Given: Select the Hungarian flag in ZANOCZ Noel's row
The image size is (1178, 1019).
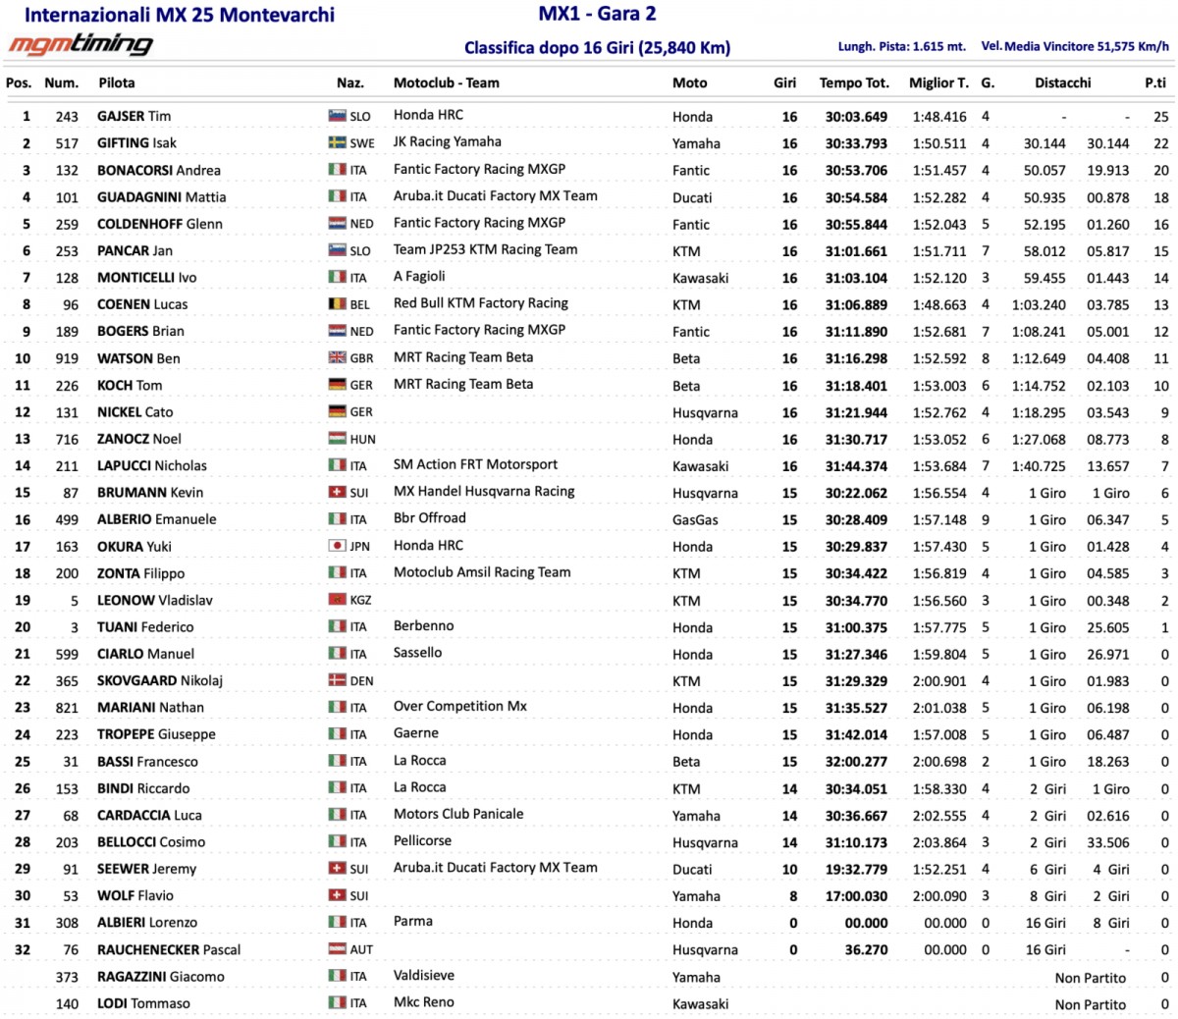Looking at the screenshot, I should [x=337, y=439].
